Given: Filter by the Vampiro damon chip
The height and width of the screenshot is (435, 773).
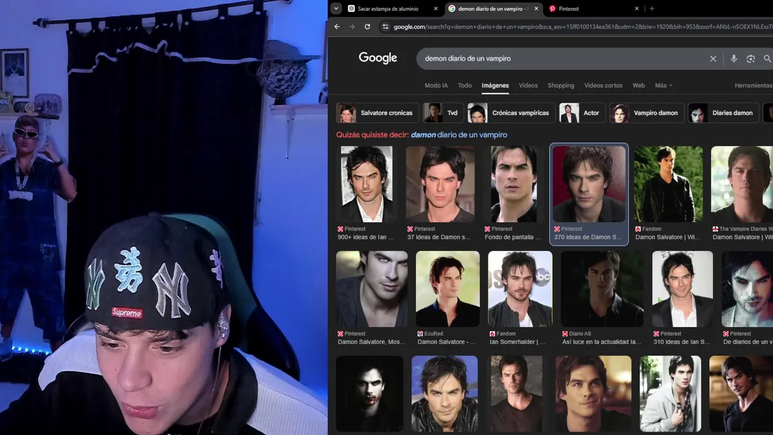Looking at the screenshot, I should 646,113.
